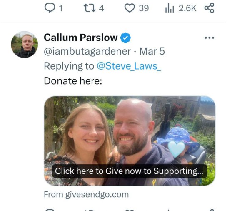The image size is (227, 211).
Task: Open Callum Parslow's profile picture
Action: click(25, 45)
